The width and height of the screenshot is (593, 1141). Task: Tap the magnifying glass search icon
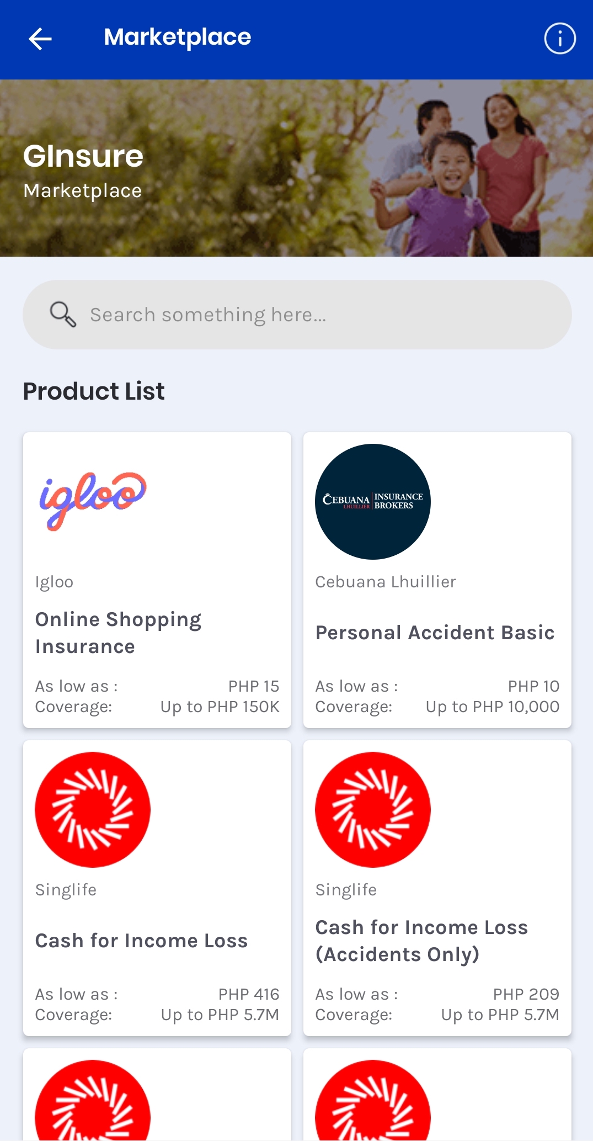pos(63,315)
